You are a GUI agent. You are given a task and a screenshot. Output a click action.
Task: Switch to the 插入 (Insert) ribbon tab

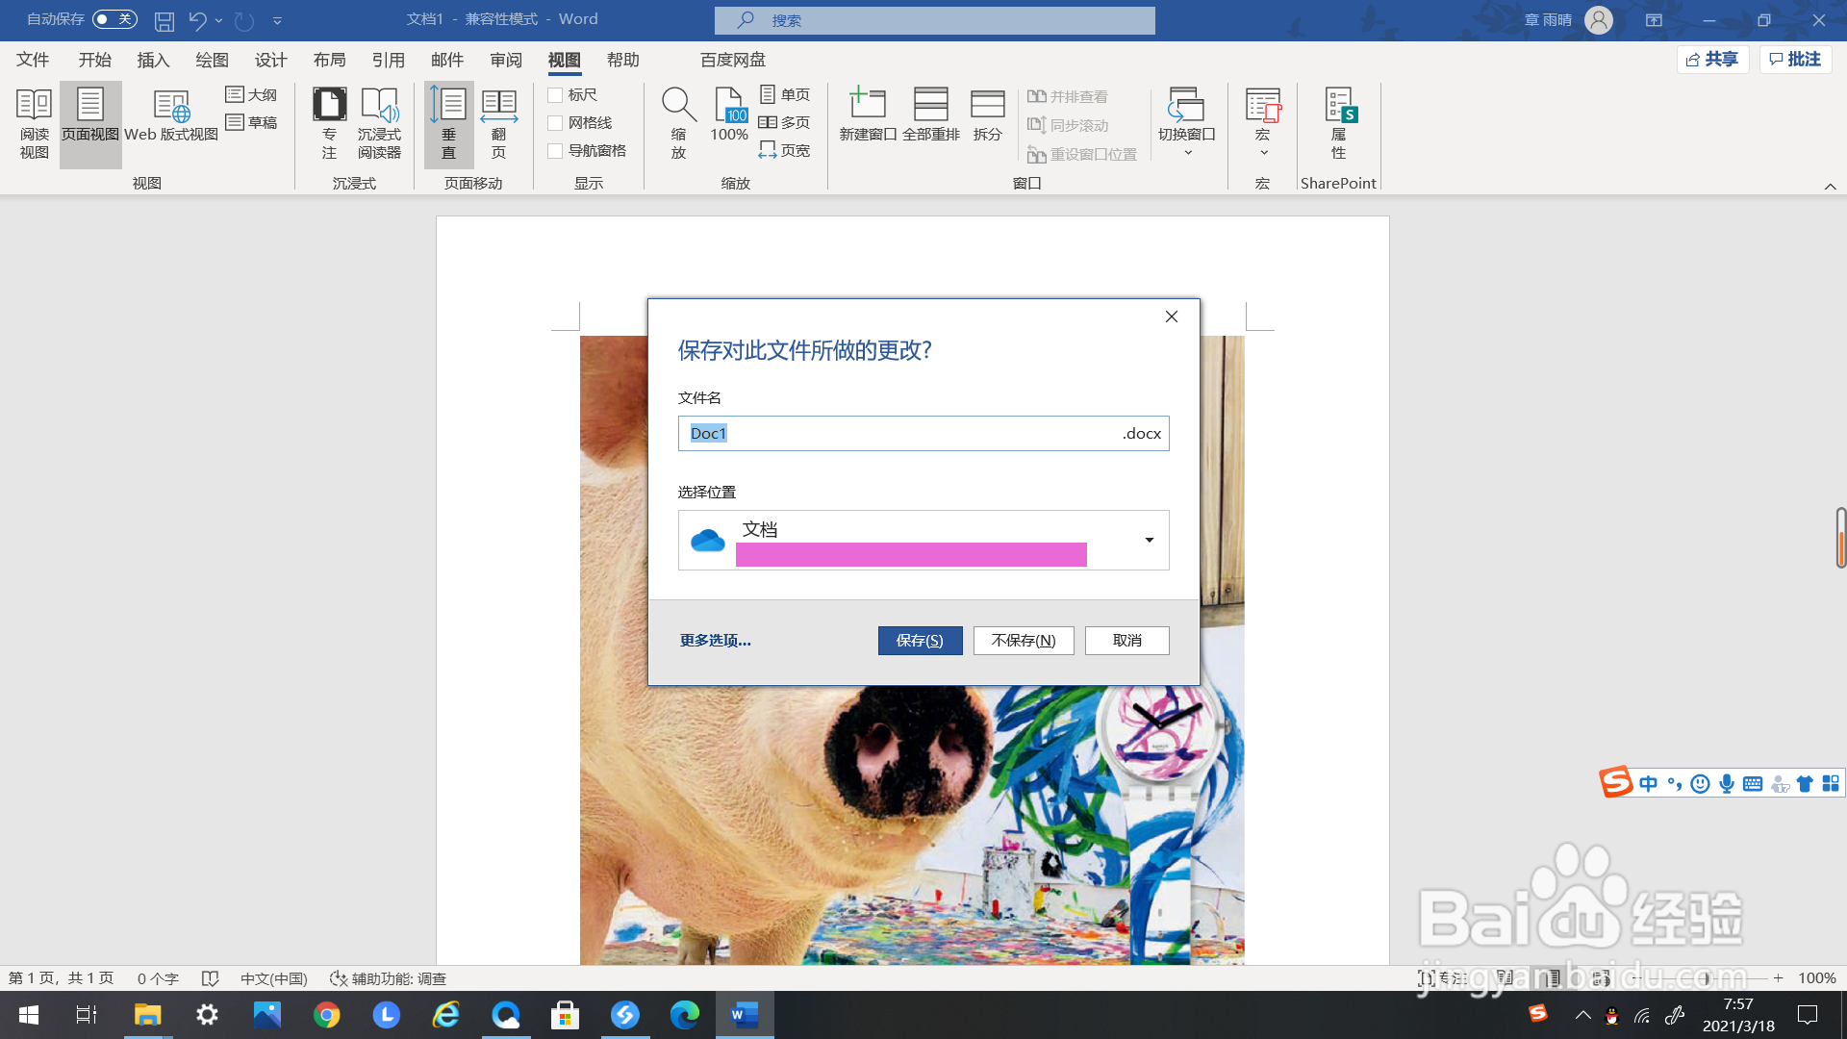[153, 59]
